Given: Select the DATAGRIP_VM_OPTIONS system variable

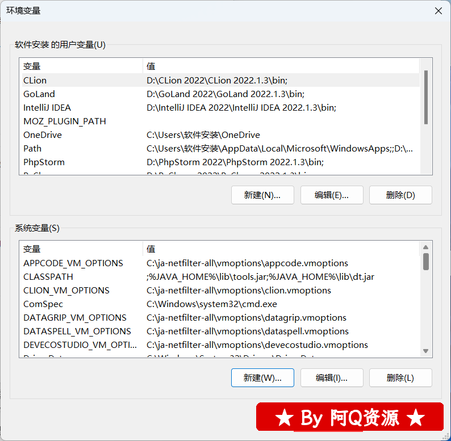Looking at the screenshot, I should [x=220, y=318].
